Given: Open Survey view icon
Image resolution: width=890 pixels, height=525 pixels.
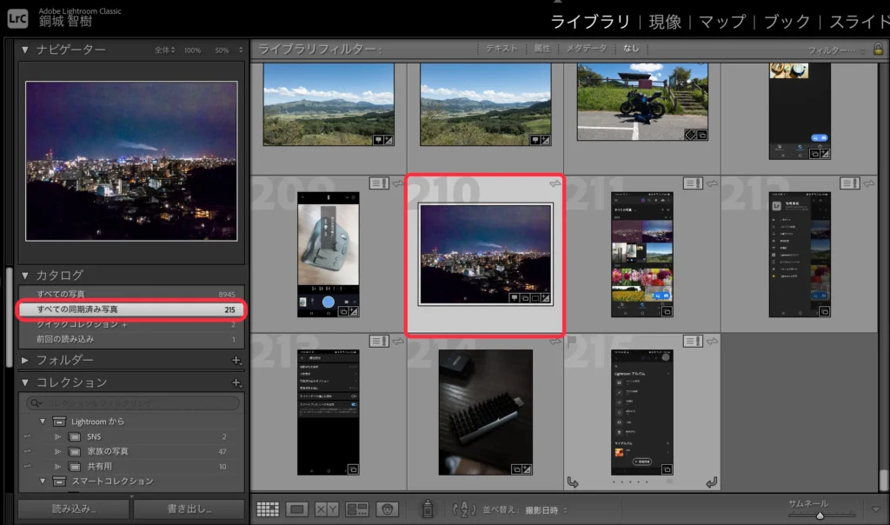Looking at the screenshot, I should coord(356,509).
